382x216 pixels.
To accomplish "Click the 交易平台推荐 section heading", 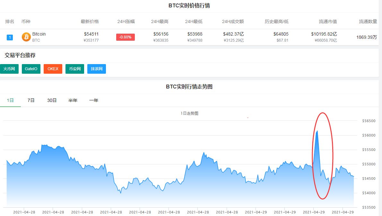I will (x=20, y=55).
